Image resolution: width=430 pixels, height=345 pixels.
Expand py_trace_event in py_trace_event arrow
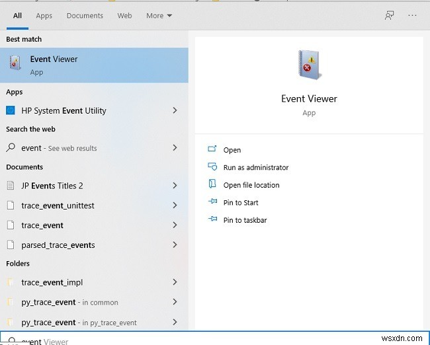(x=175, y=323)
